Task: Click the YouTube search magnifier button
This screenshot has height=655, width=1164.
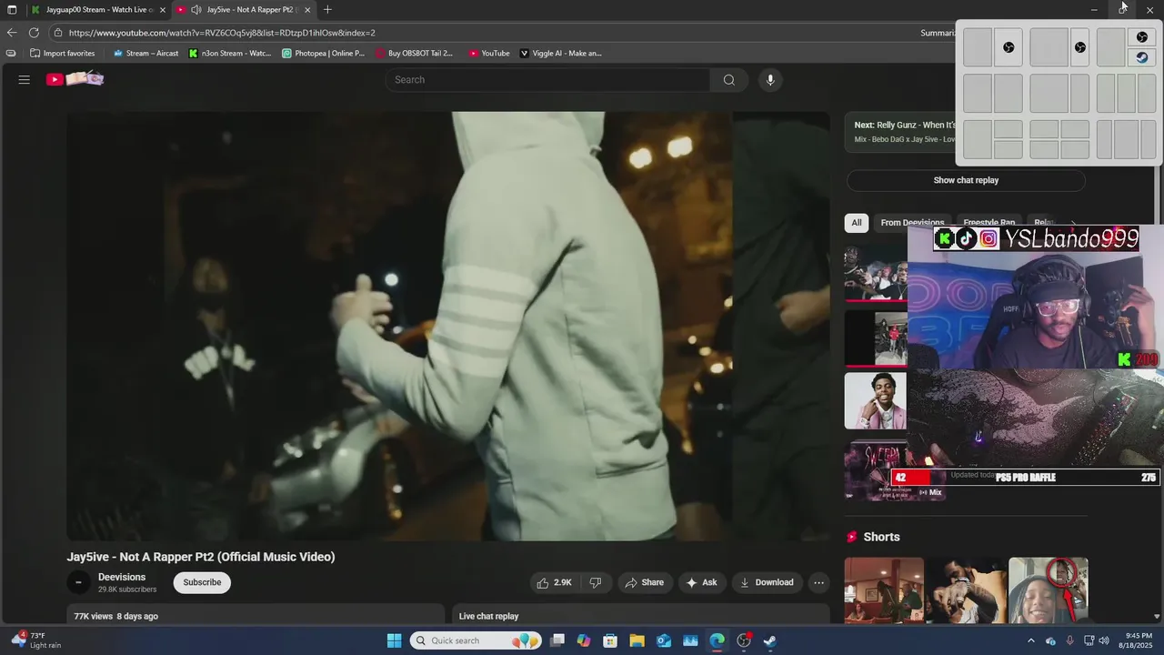Action: click(x=728, y=80)
